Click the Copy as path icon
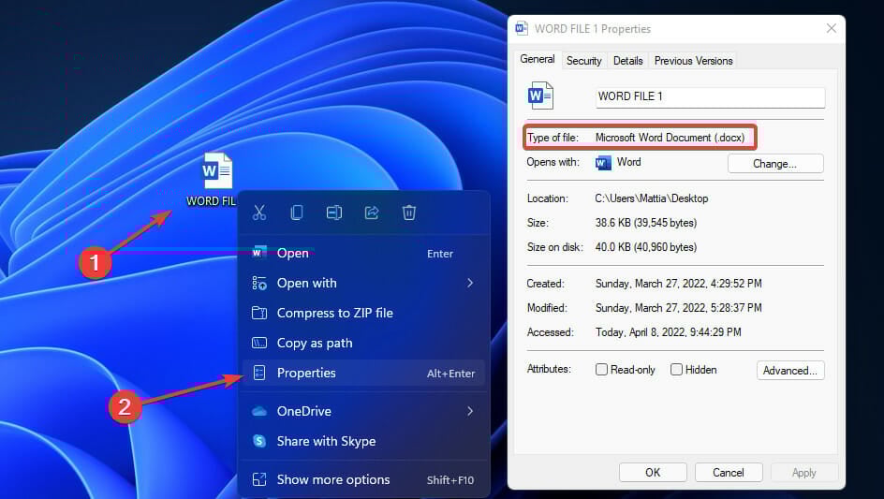Image resolution: width=884 pixels, height=499 pixels. 259,343
